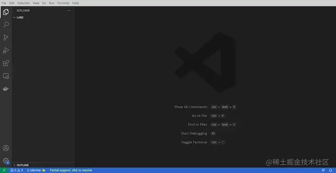Open the feedback icon in status bar
This screenshot has height=173, width=336.
point(324,170)
